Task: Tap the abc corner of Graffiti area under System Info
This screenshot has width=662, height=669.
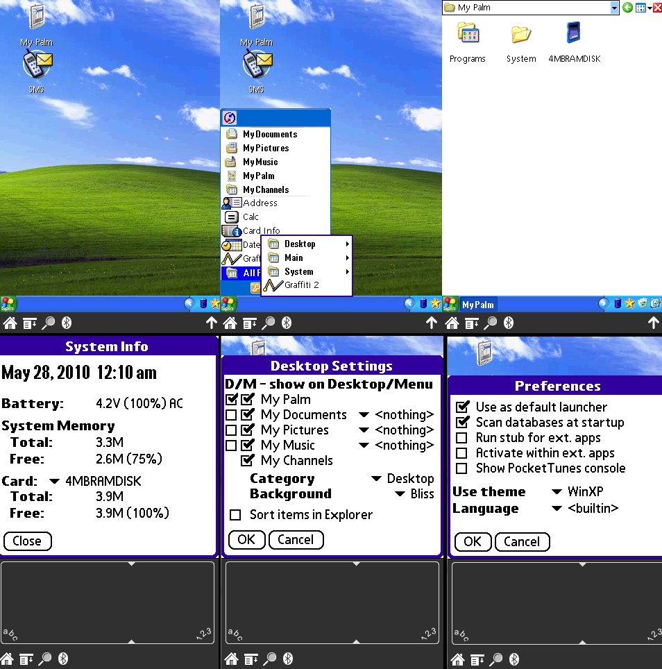Action: [10, 634]
